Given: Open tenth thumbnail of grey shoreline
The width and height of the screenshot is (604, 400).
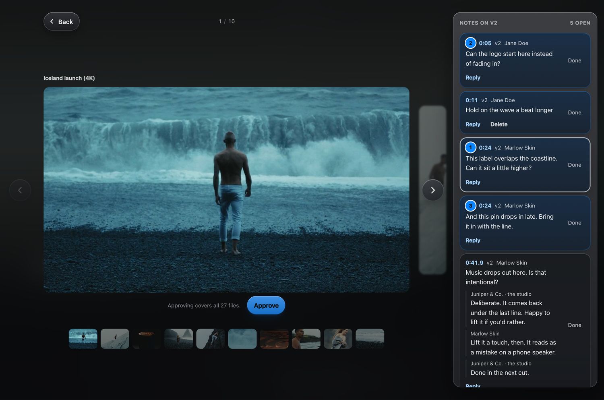Looking at the screenshot, I should [370, 339].
